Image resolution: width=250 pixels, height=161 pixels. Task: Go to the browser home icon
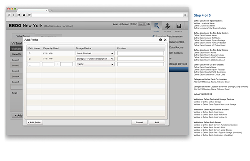click(x=24, y=15)
